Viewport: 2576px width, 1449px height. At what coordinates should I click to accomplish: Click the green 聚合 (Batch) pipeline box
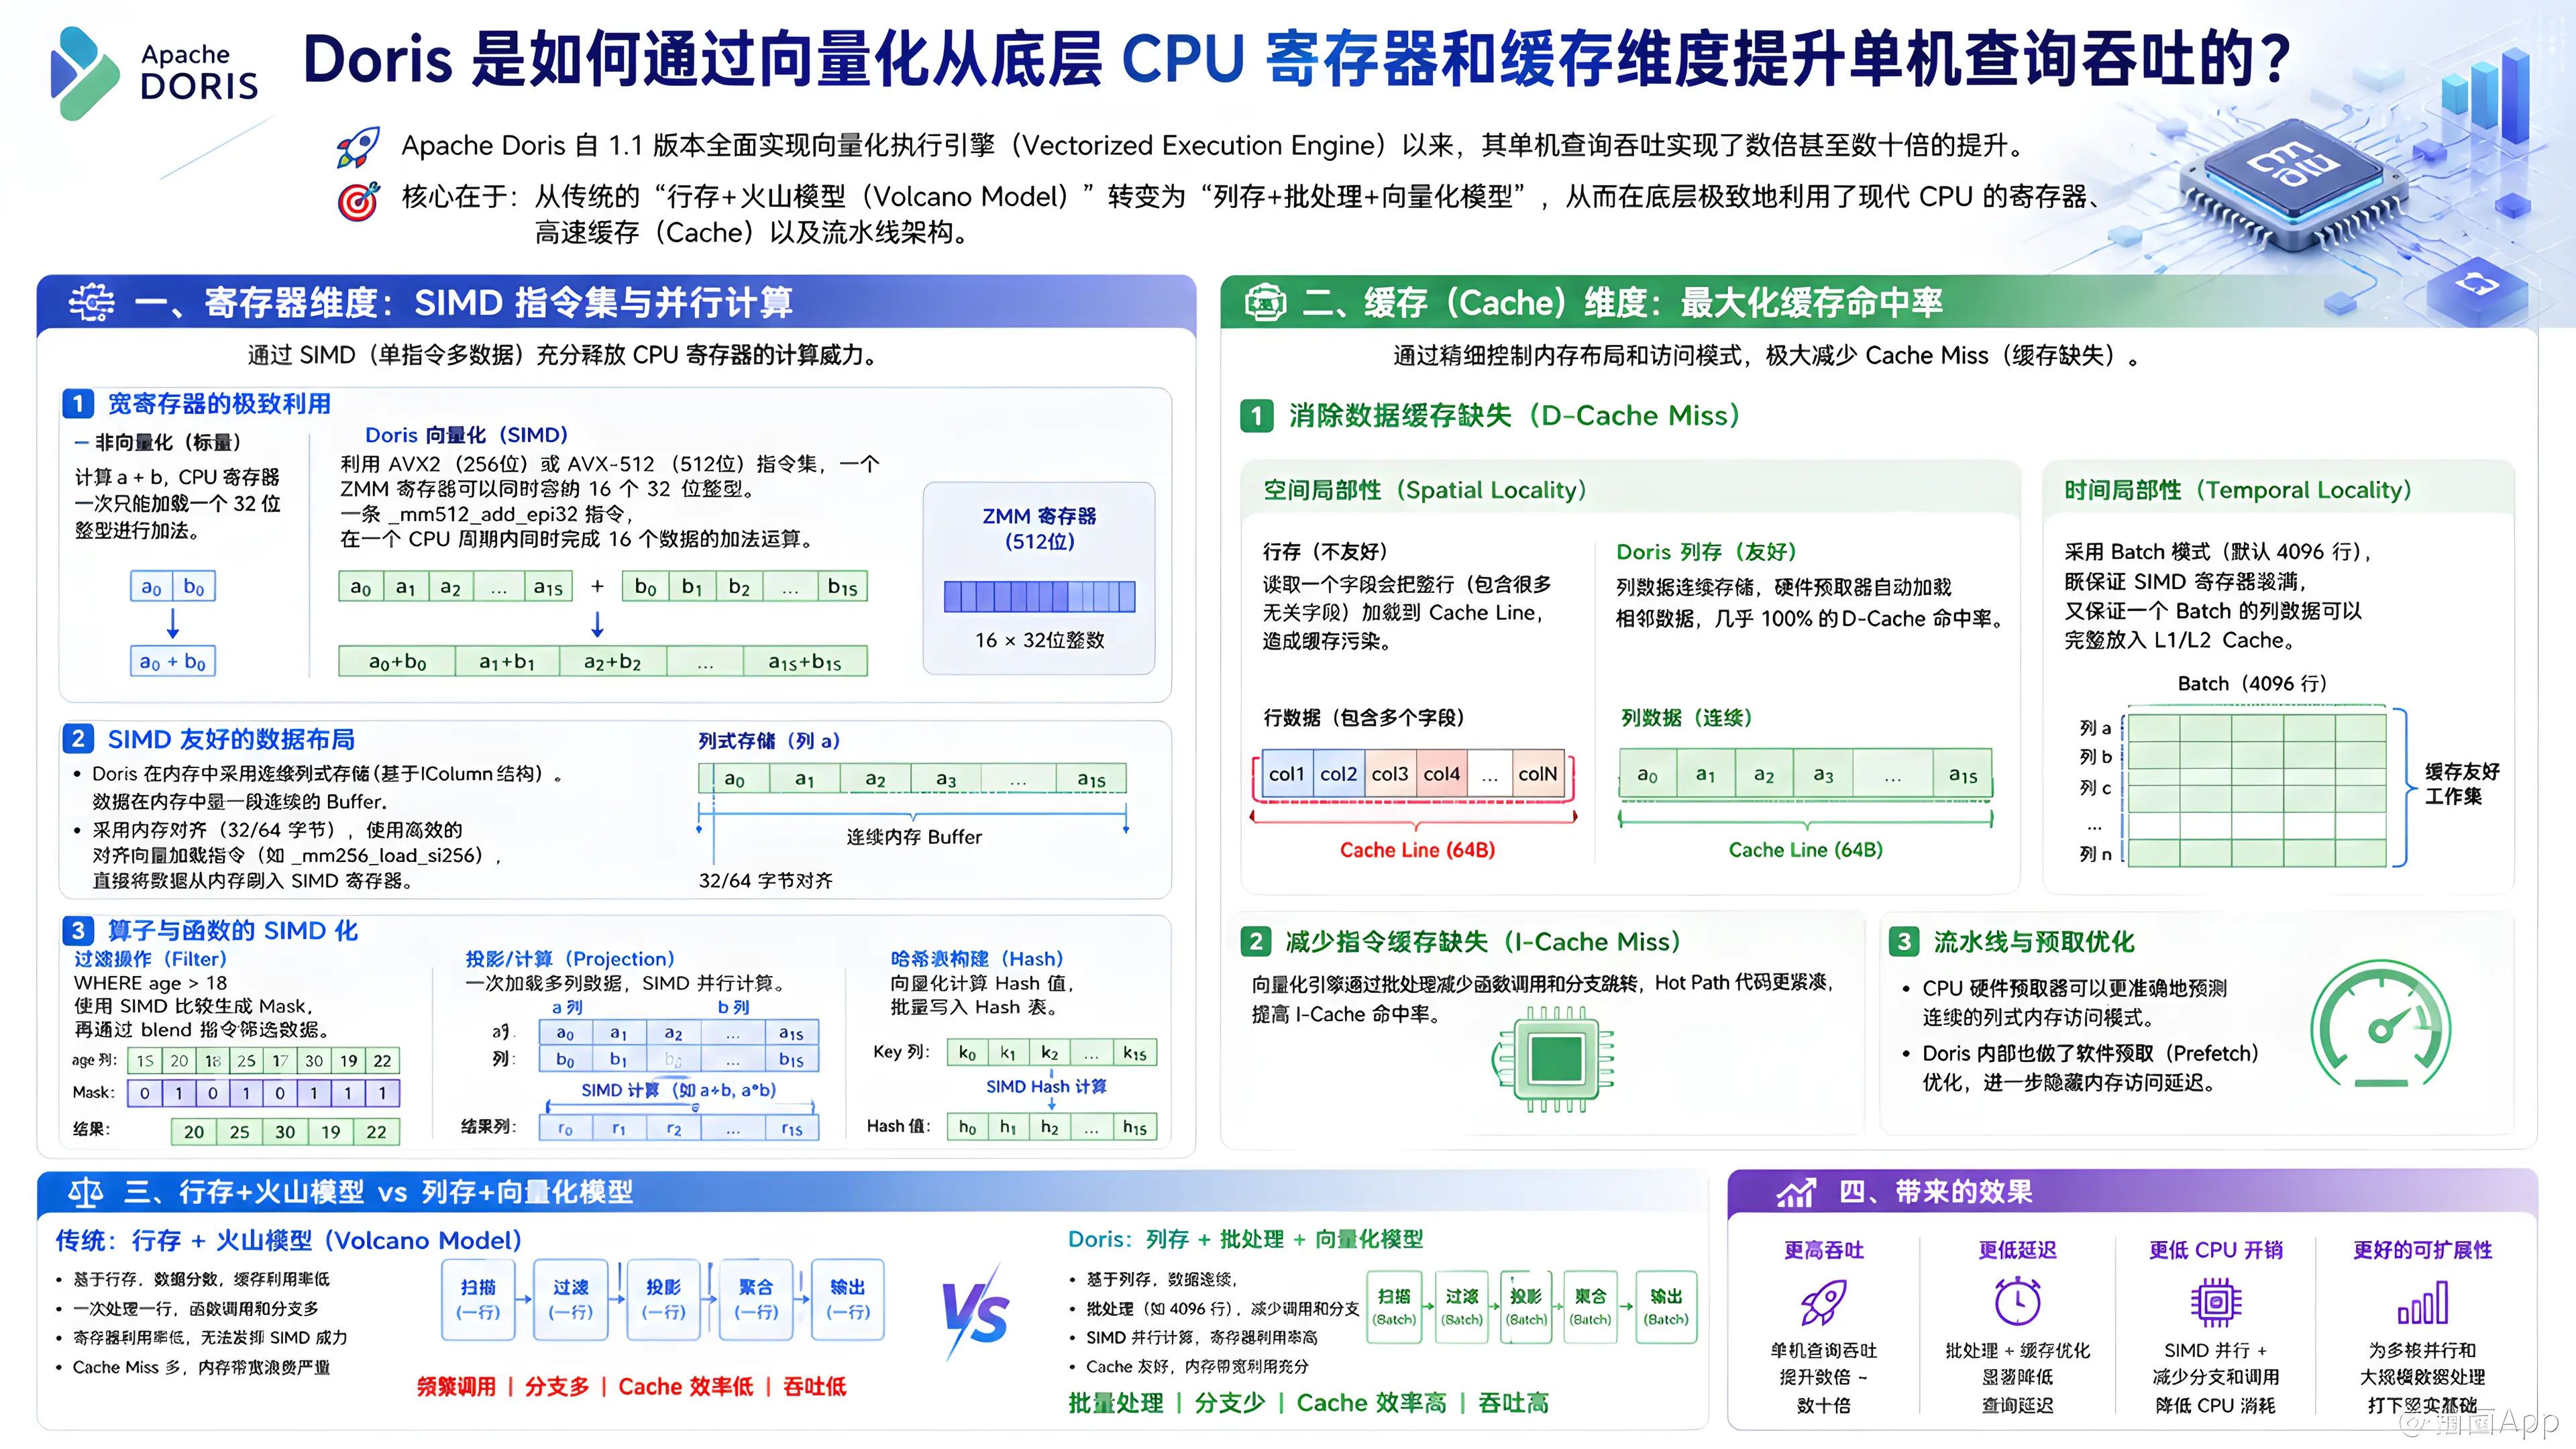click(x=1590, y=1307)
